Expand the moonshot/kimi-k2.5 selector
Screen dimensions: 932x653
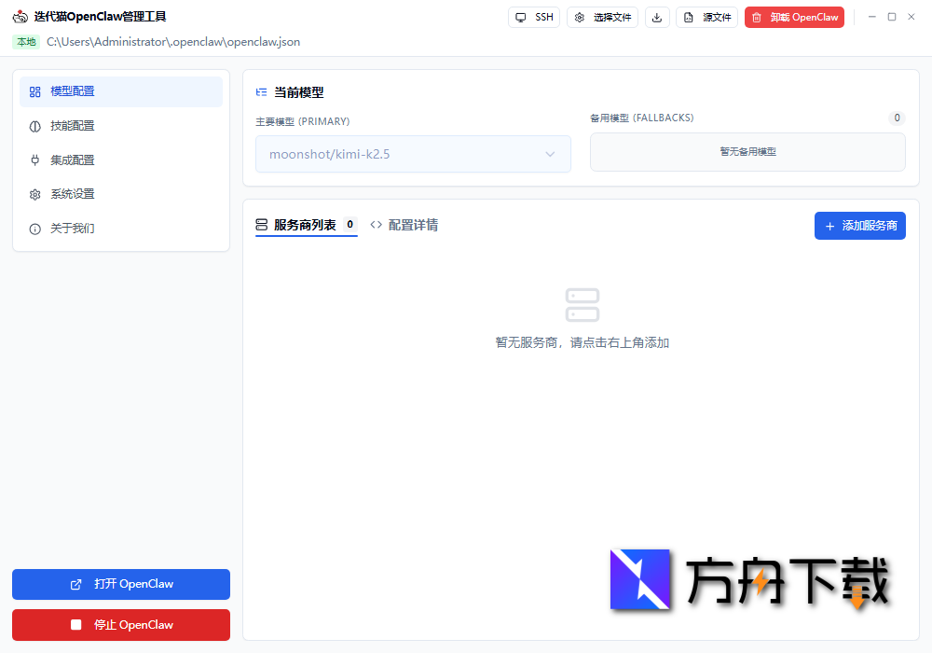click(413, 154)
